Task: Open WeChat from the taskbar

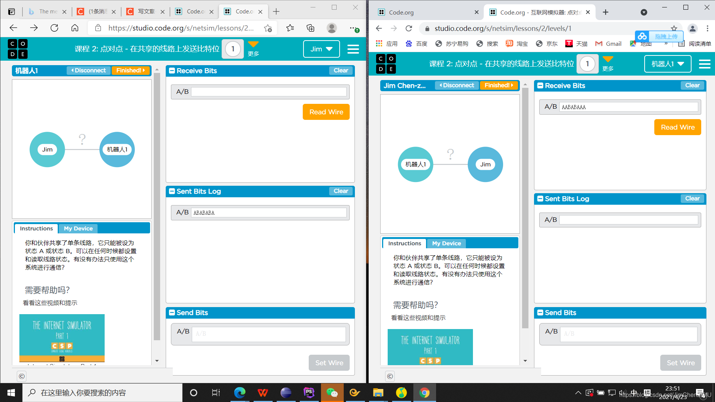Action: (333, 393)
